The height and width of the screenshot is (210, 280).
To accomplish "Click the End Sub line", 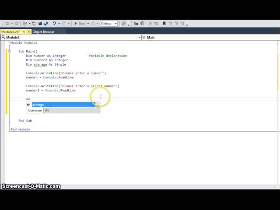I will point(25,121).
